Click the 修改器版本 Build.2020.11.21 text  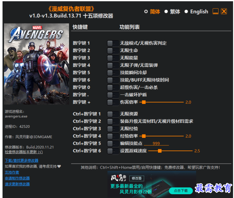tap(29, 147)
